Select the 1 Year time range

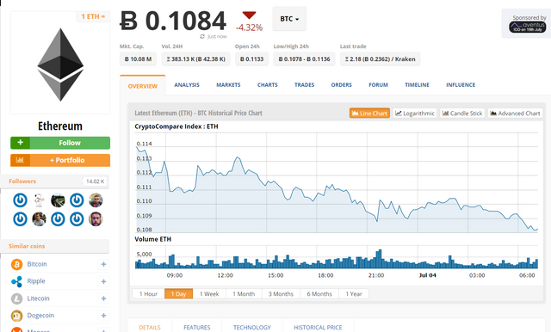354,294
